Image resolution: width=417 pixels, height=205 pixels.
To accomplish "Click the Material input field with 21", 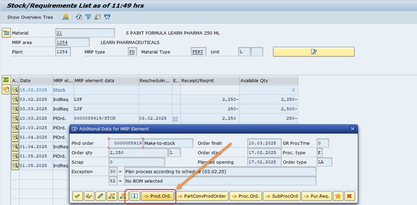I will [x=85, y=33].
